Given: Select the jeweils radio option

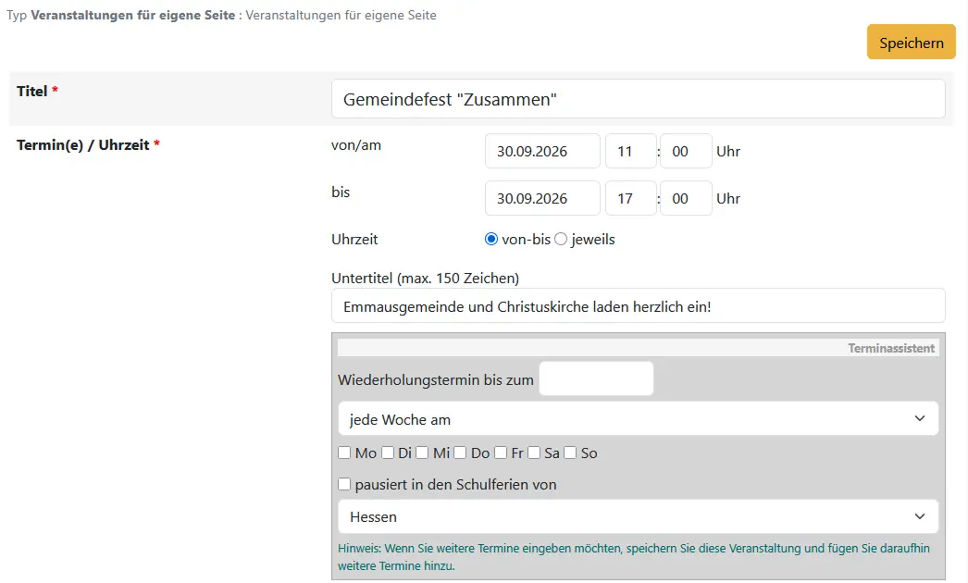Looking at the screenshot, I should 561,239.
